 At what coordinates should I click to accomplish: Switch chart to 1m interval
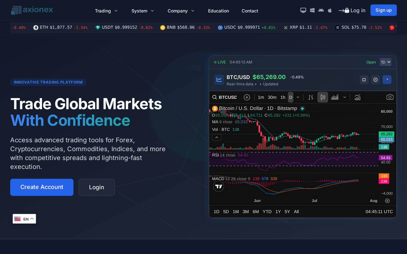[x=261, y=97]
